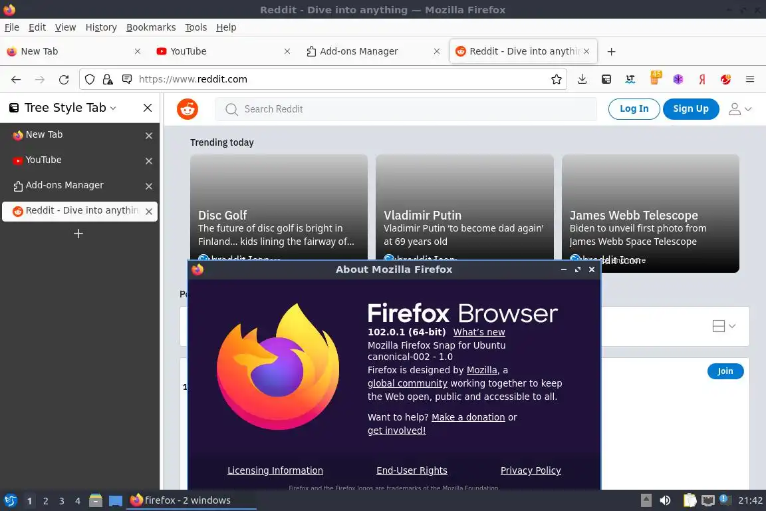
Task: Click the firefox - 2 windows taskbar entry
Action: click(x=191, y=500)
